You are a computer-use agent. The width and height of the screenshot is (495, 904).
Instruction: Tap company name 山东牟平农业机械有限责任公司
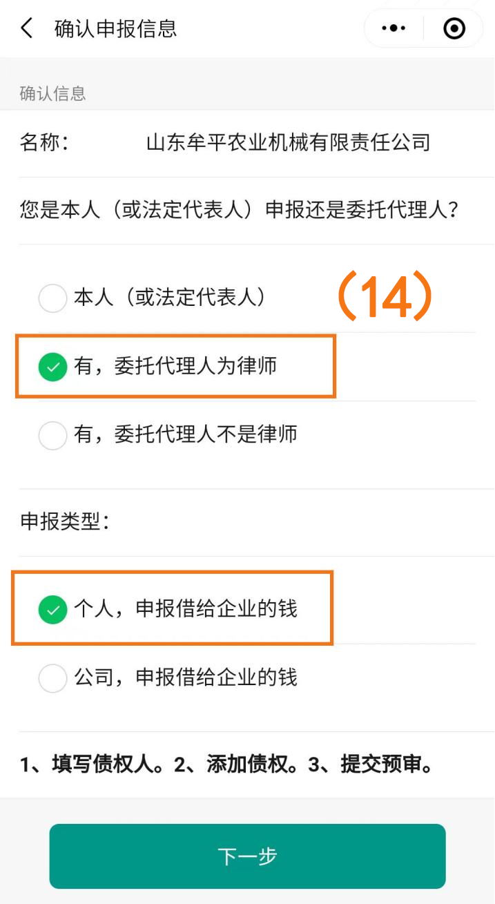[x=288, y=142]
